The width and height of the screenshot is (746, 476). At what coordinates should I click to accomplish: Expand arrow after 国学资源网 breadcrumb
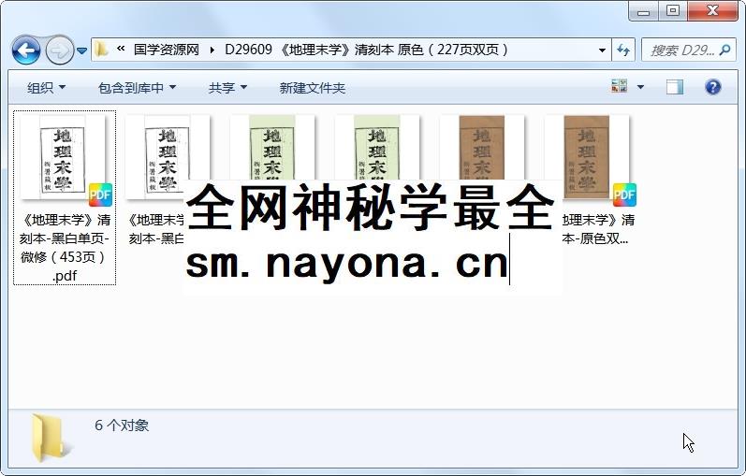(212, 50)
